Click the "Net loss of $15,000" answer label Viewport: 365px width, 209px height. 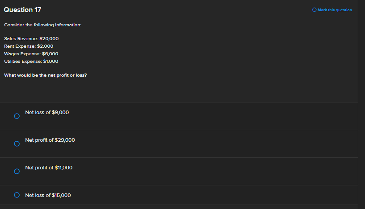point(48,195)
